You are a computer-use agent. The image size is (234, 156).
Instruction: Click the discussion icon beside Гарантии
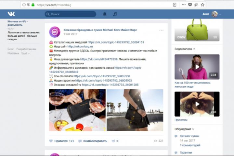pos(176,152)
